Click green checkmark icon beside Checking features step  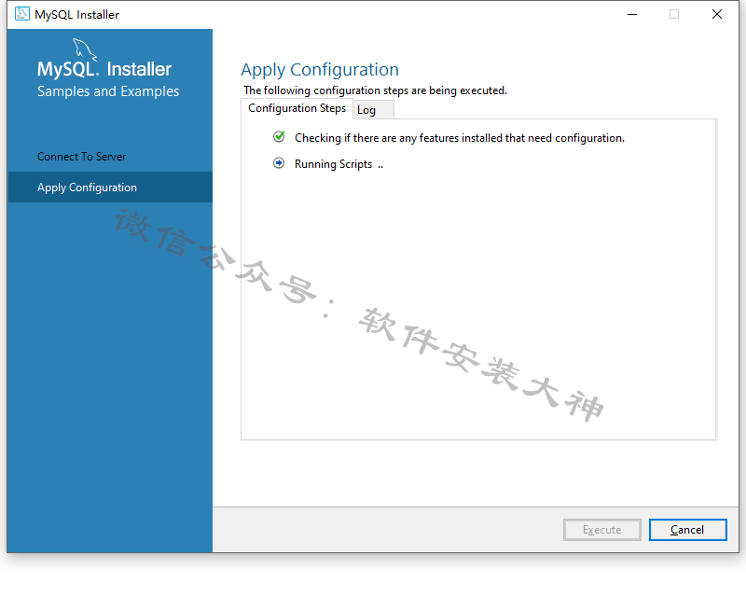click(x=279, y=137)
